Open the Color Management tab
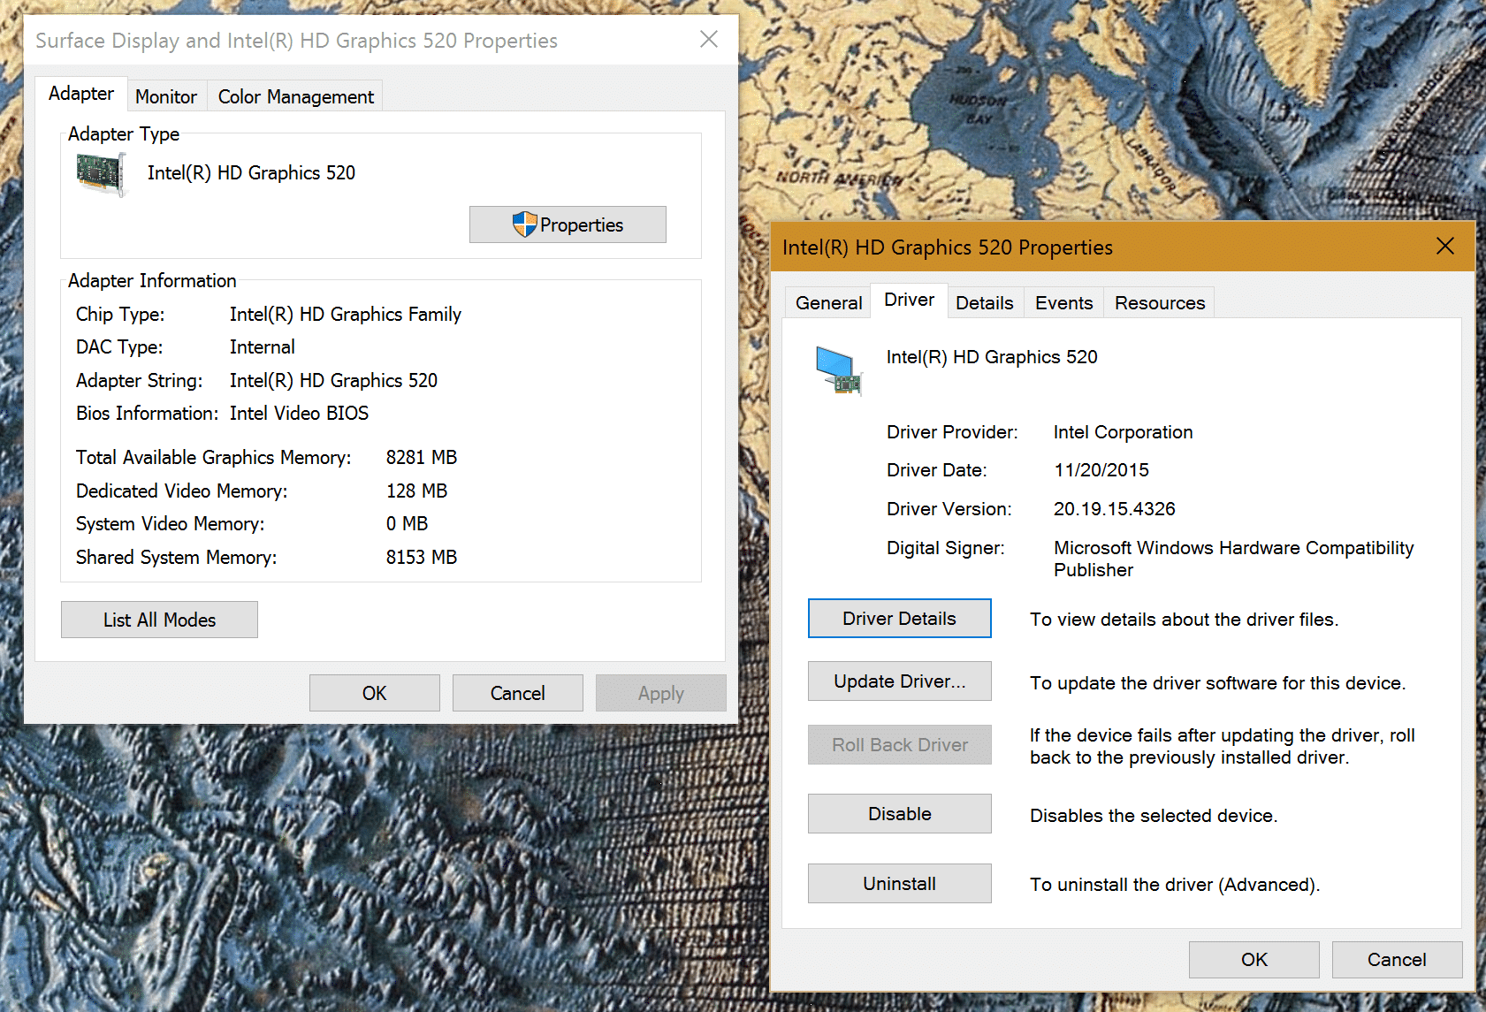The image size is (1486, 1012). click(296, 96)
